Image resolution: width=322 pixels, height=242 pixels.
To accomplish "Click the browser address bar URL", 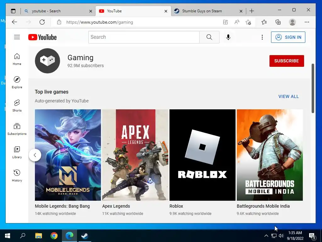I will 100,22.
